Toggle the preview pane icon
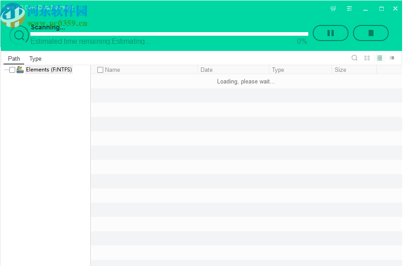 [392, 58]
